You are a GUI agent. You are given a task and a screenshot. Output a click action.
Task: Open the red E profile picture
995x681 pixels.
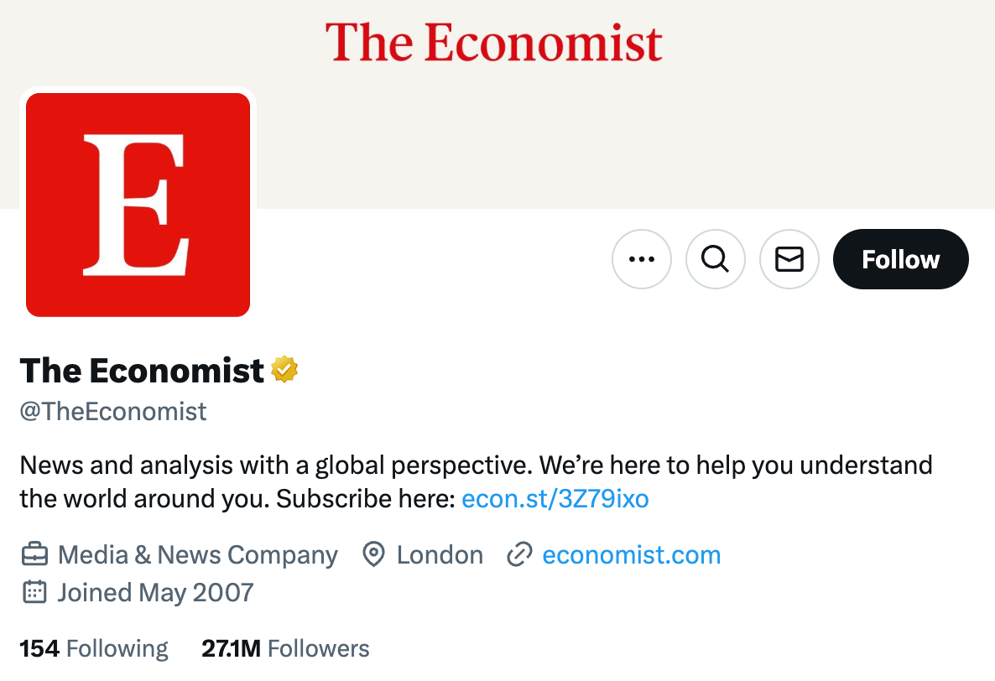pos(138,204)
